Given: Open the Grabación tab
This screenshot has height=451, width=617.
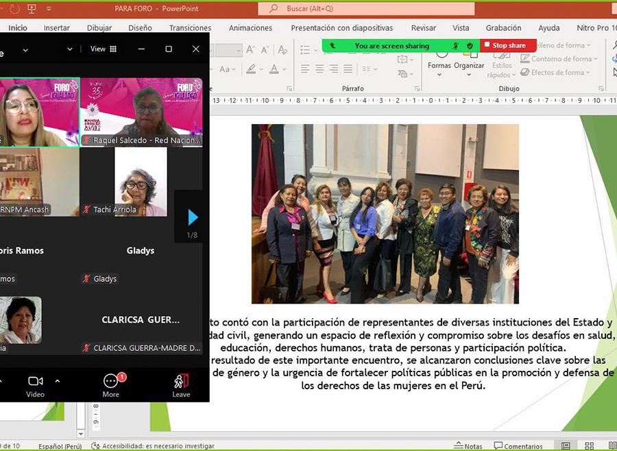Looking at the screenshot, I should point(503,28).
